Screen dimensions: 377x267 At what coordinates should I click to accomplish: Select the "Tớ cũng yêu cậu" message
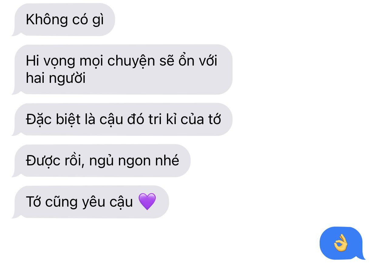tap(90, 202)
